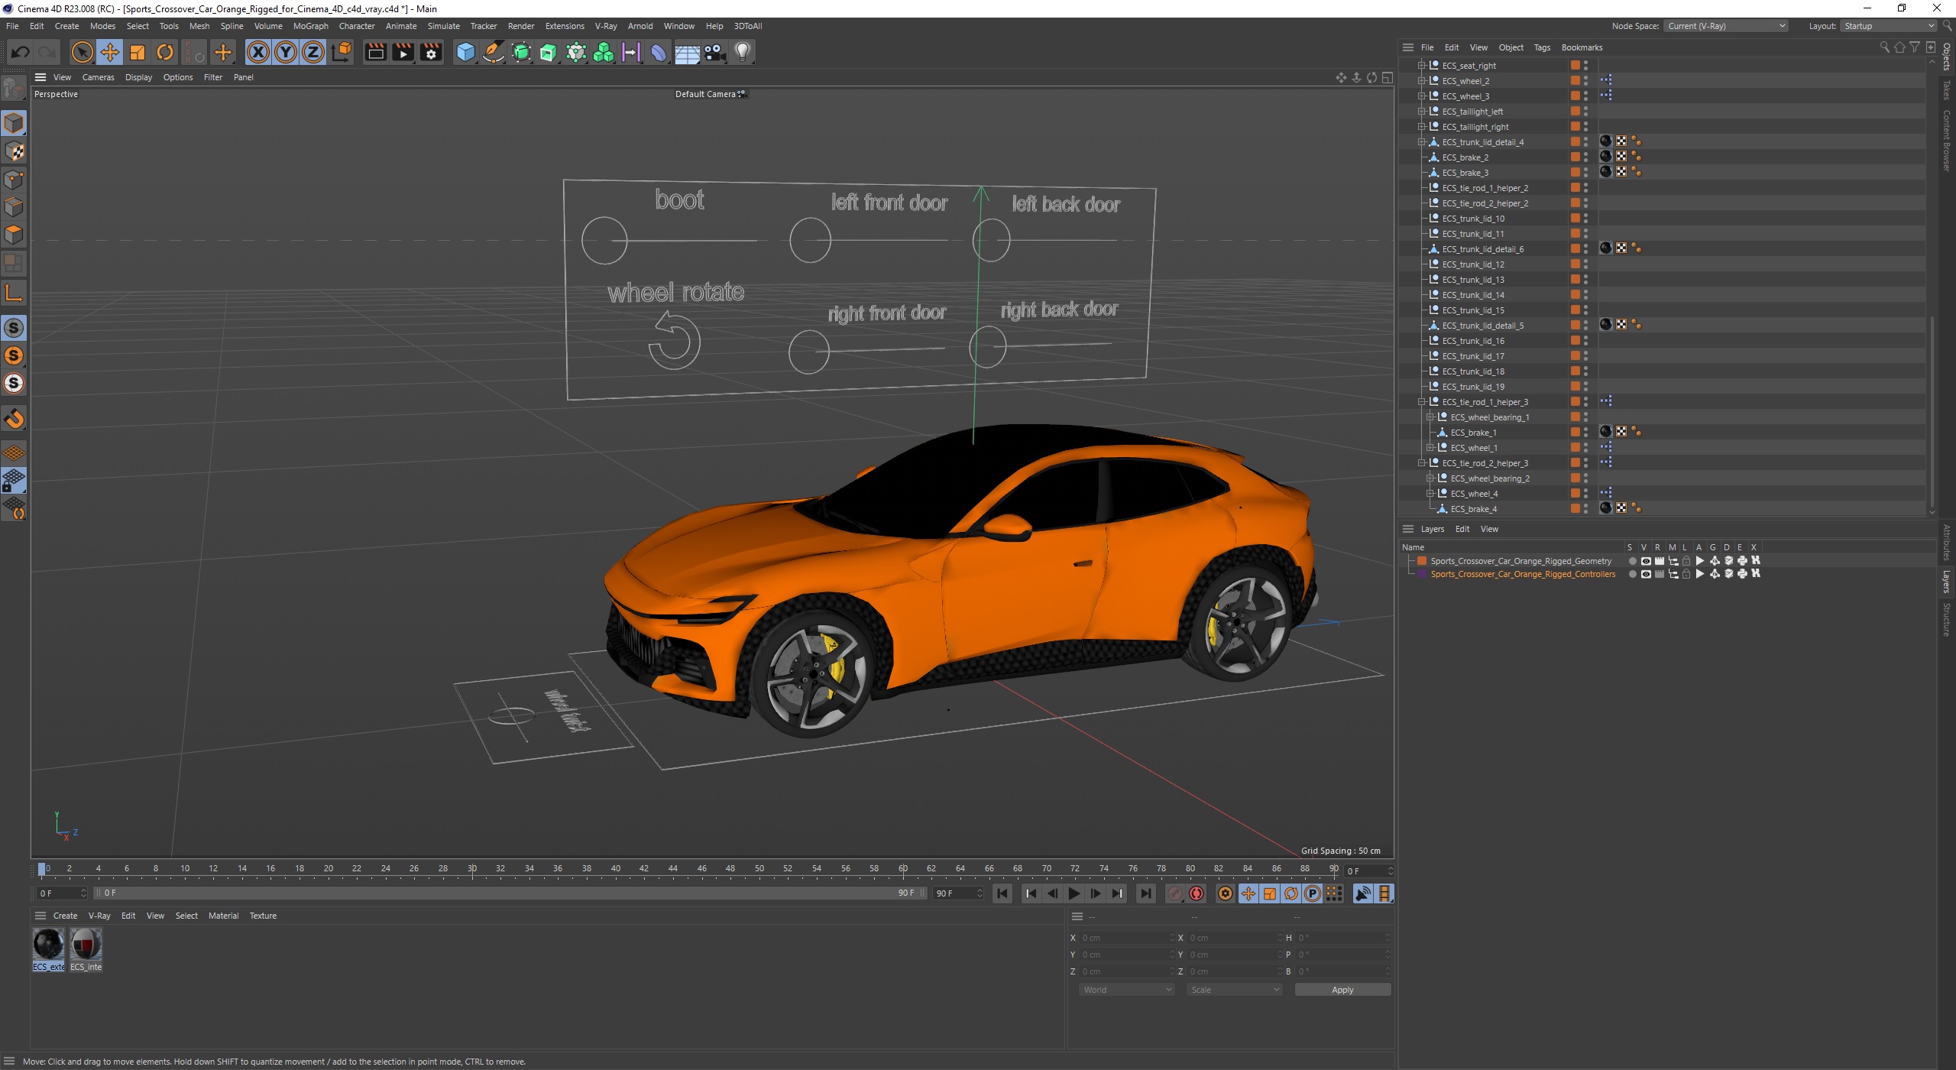Click Geometry layer orange color swatch
The height and width of the screenshot is (1070, 1956).
(x=1422, y=561)
